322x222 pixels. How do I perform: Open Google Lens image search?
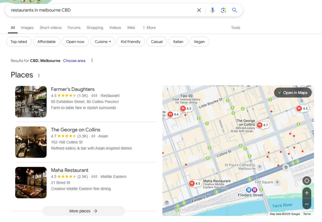coord(224,10)
